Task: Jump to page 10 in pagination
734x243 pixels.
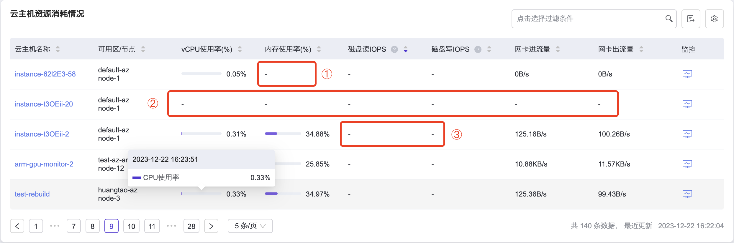Action: pyautogui.click(x=131, y=226)
